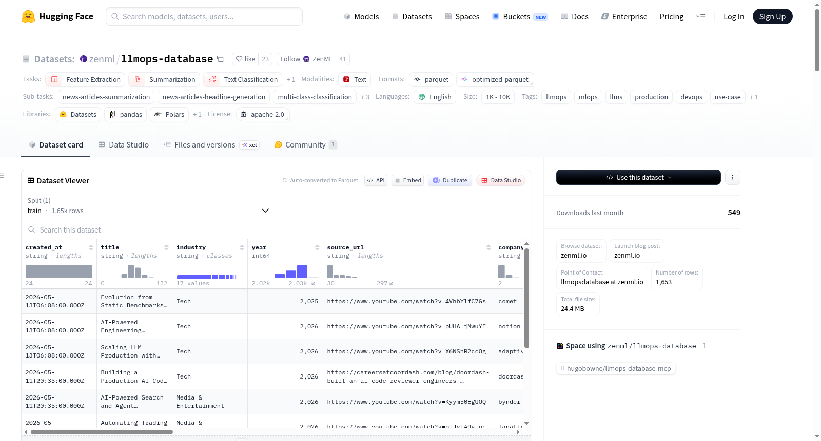This screenshot has height=441, width=821.
Task: Open the API button in Dataset Viewer
Action: pyautogui.click(x=376, y=180)
